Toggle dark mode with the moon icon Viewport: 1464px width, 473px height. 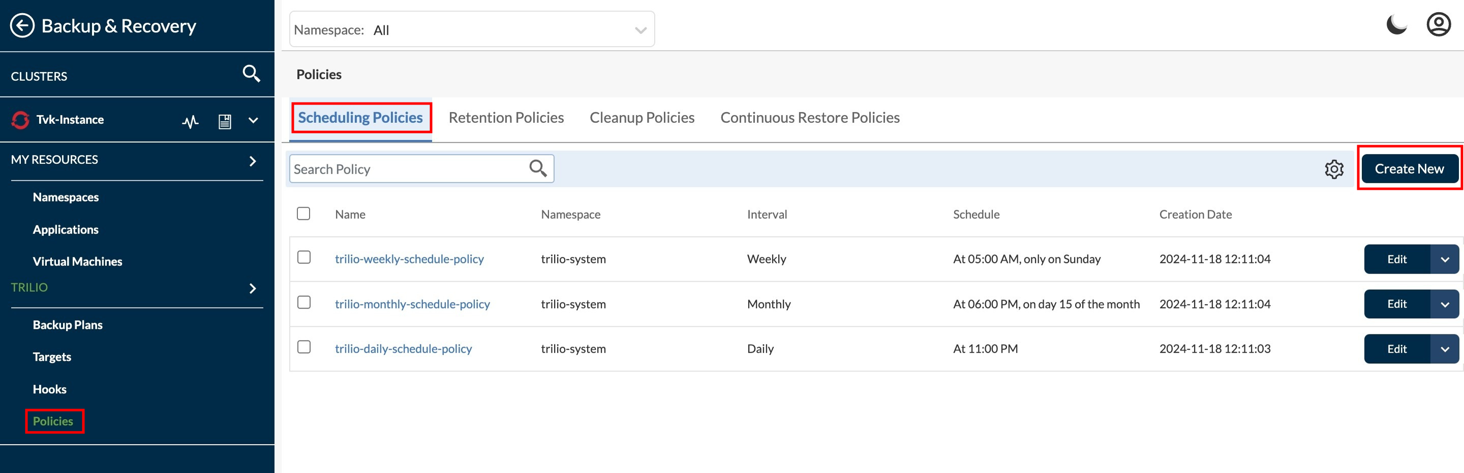(x=1396, y=25)
